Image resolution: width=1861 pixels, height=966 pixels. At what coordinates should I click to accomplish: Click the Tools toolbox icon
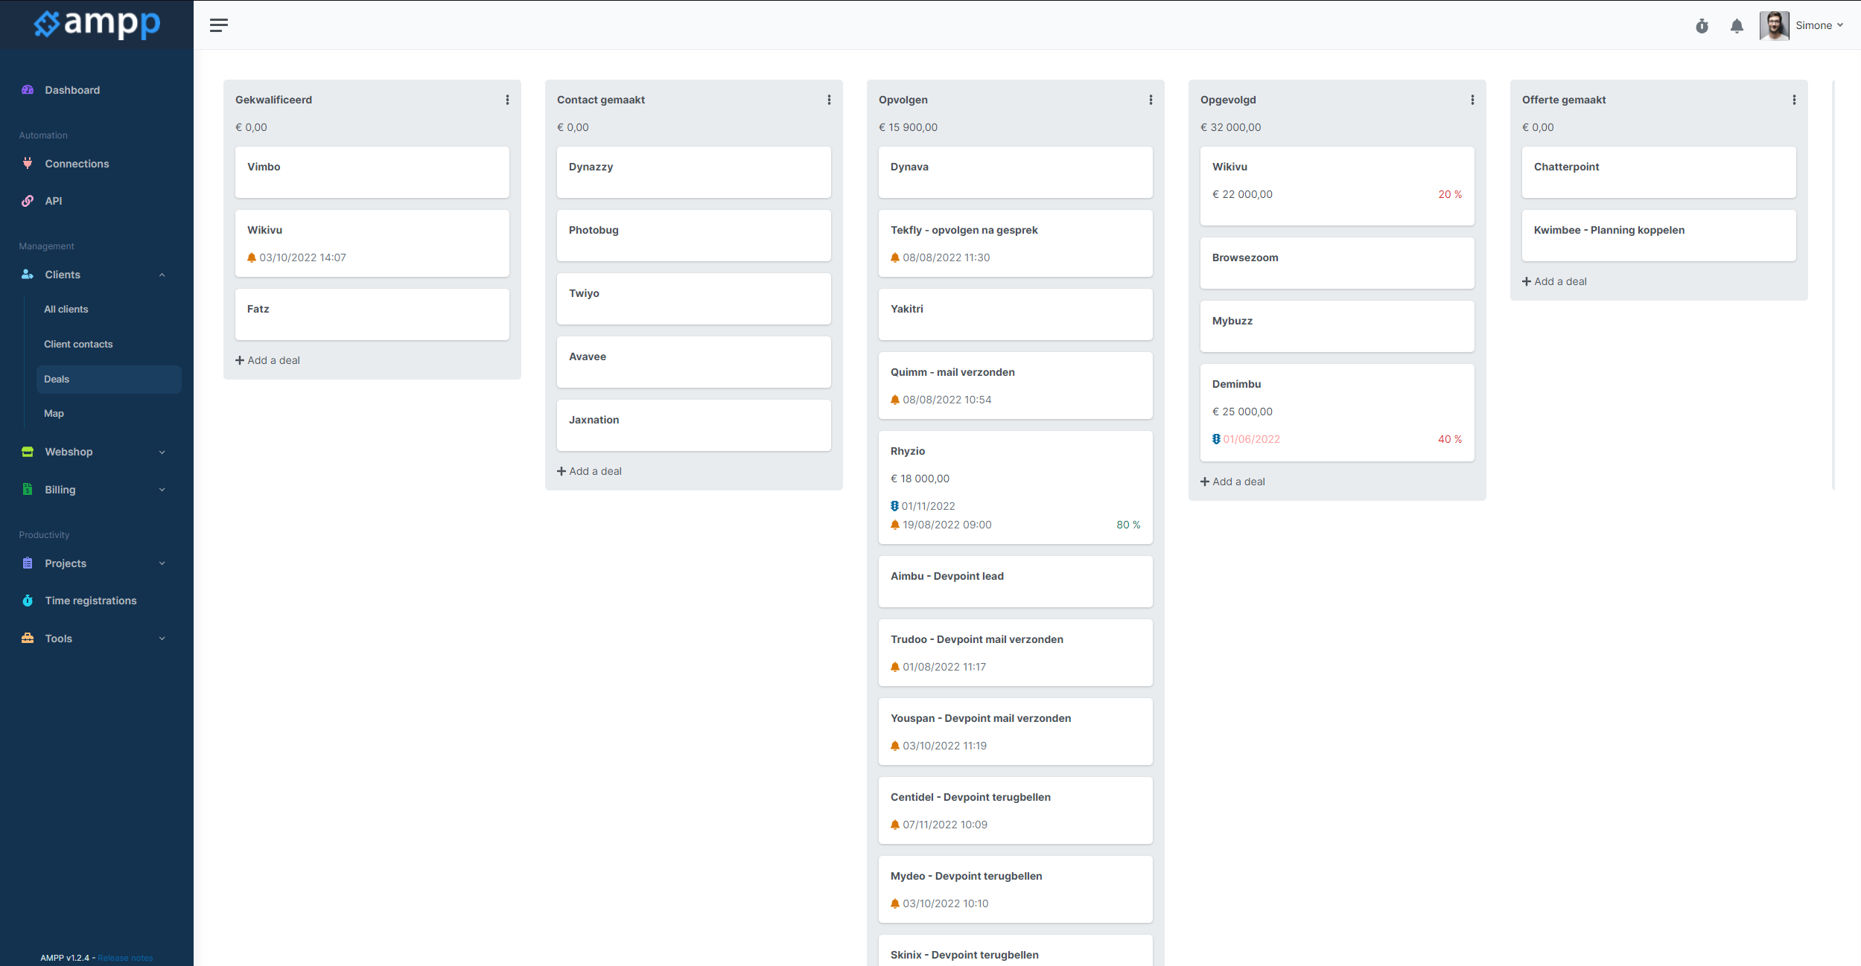click(x=28, y=639)
